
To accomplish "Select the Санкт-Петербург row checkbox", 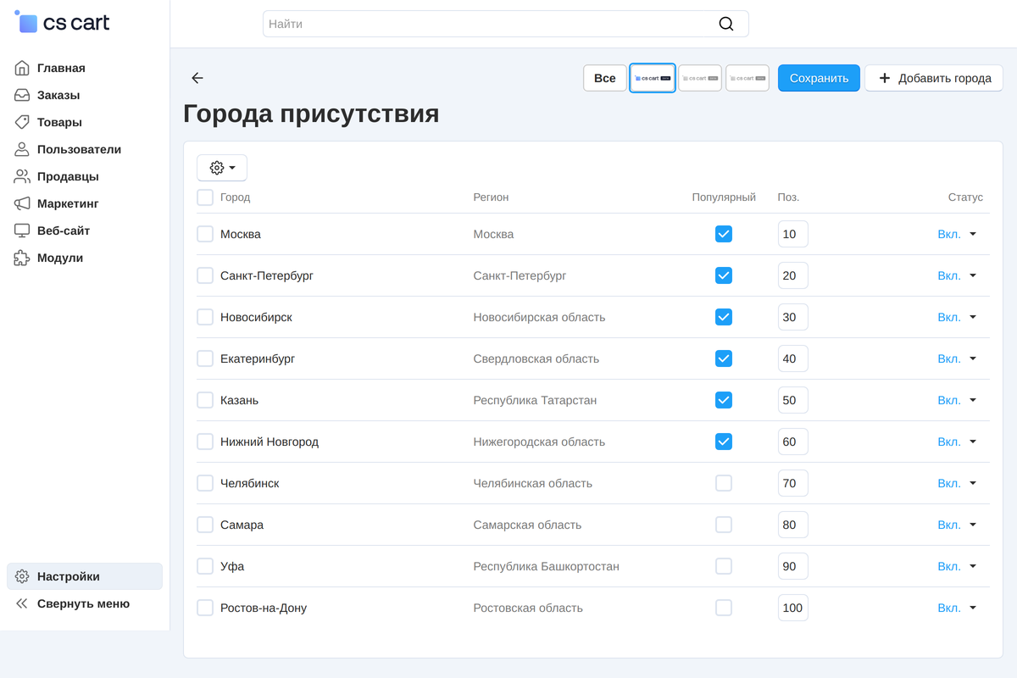I will point(205,275).
